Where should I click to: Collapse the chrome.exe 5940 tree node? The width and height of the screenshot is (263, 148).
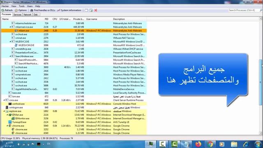pos(7,126)
